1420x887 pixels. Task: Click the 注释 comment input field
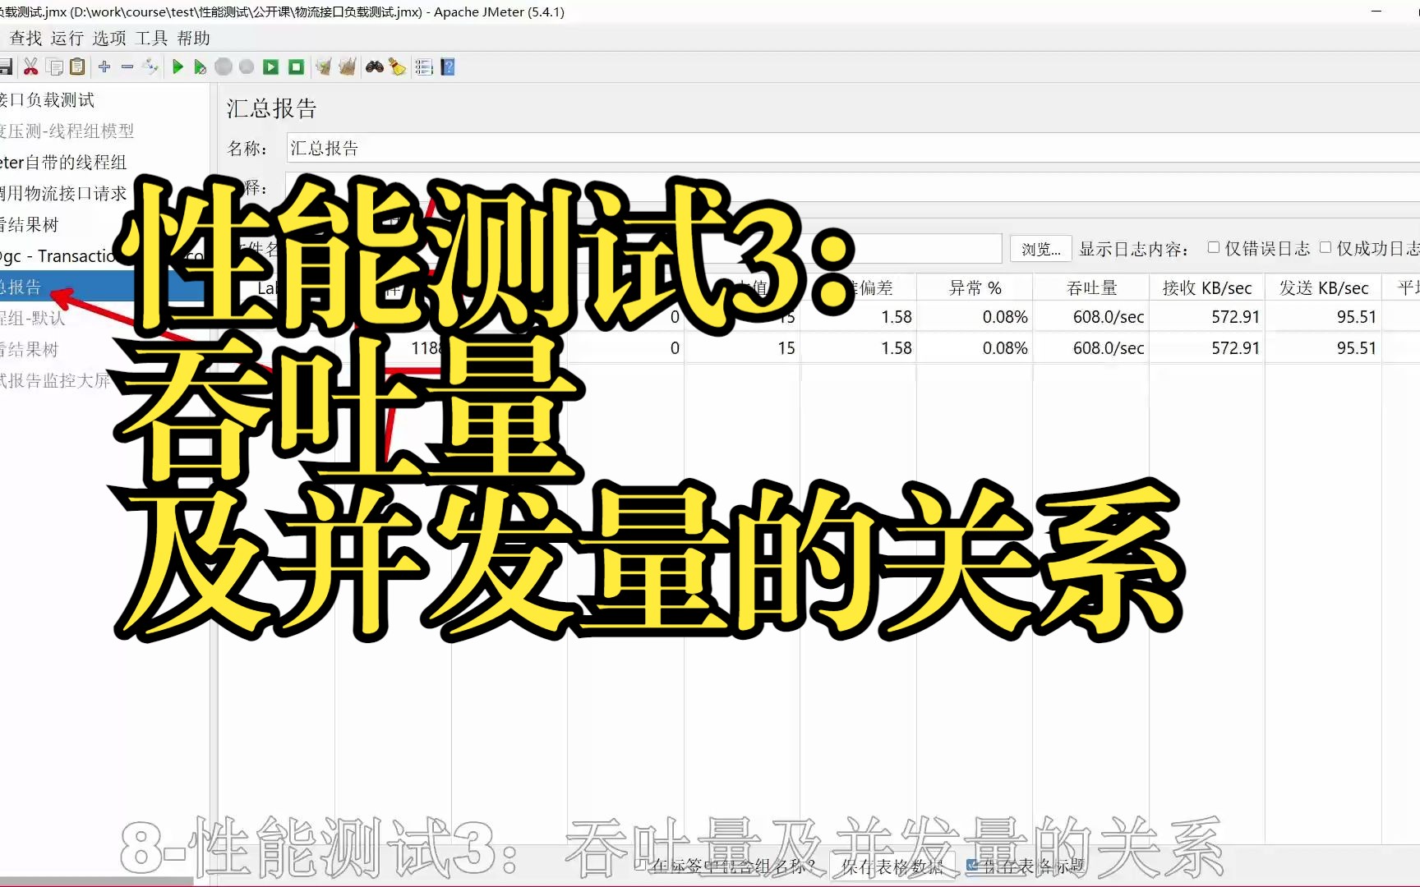click(x=852, y=187)
